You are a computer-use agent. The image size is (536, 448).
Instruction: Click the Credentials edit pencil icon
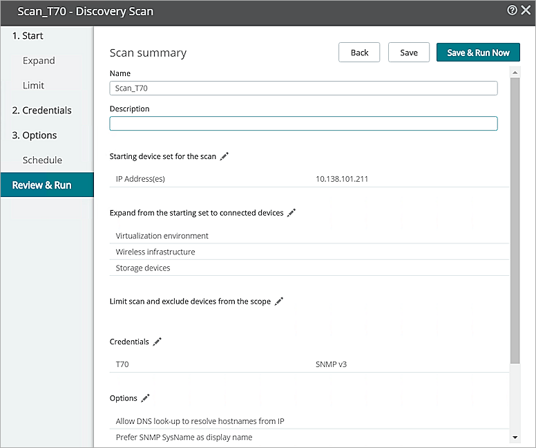(x=157, y=342)
